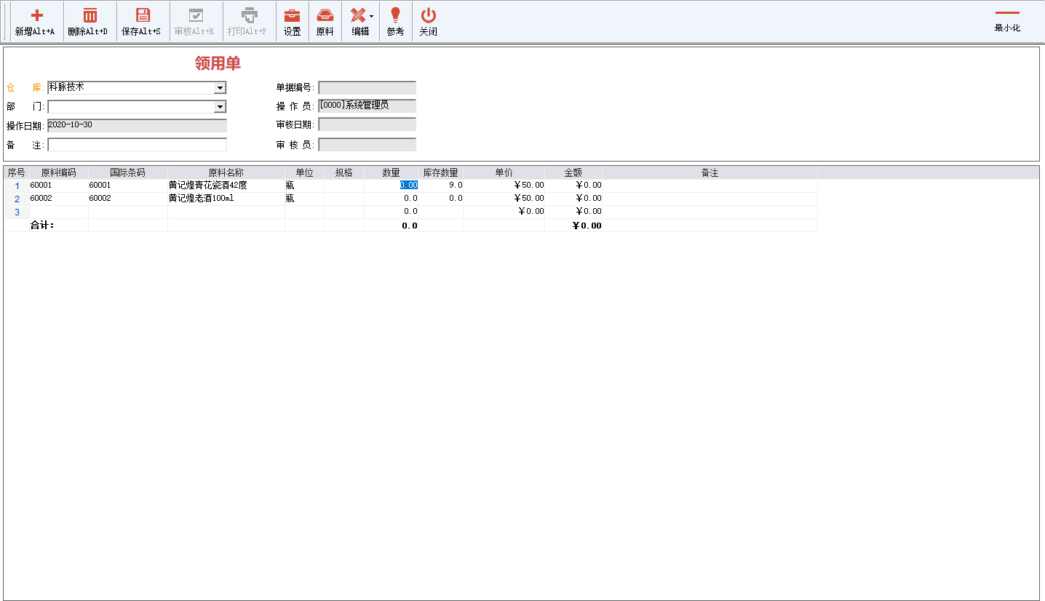This screenshot has width=1045, height=601.
Task: Click the 金额 column header
Action: 573,172
